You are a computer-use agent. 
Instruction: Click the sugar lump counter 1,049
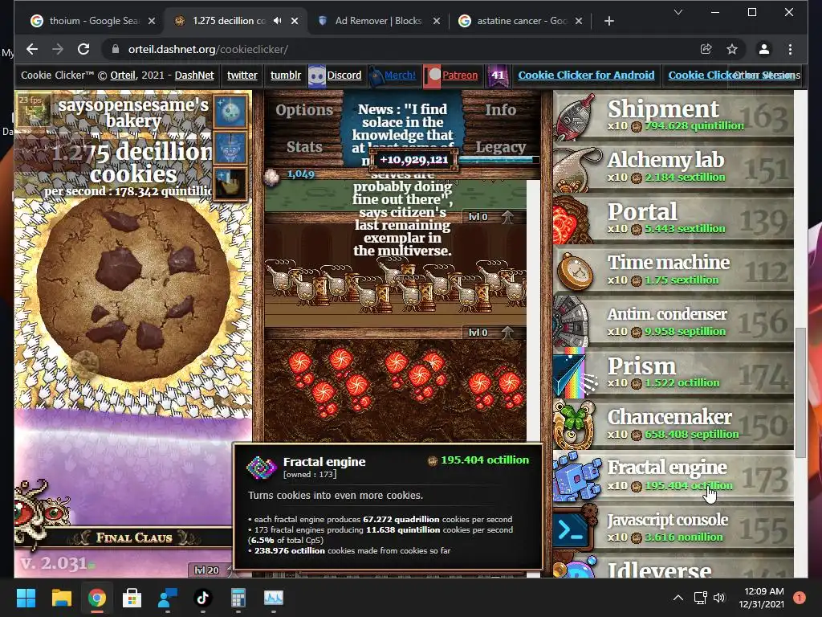click(301, 174)
